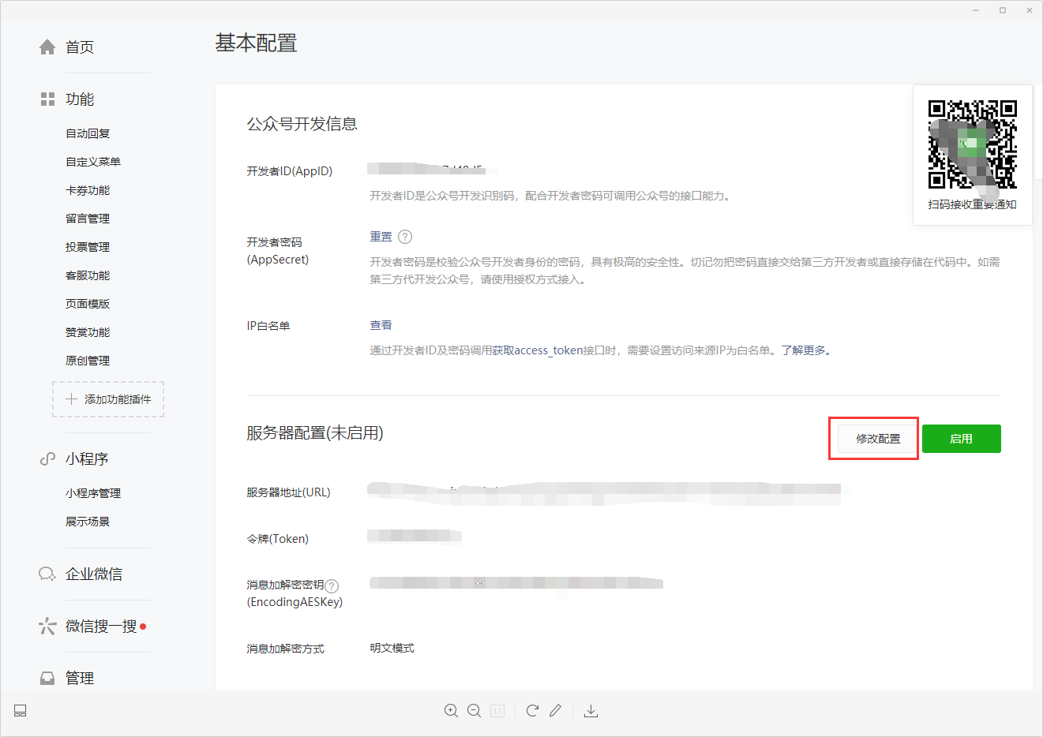The width and height of the screenshot is (1043, 737).
Task: Click 扫码接收重要通知 caption
Action: tap(973, 205)
